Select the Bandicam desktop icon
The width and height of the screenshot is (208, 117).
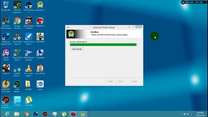coord(40,22)
